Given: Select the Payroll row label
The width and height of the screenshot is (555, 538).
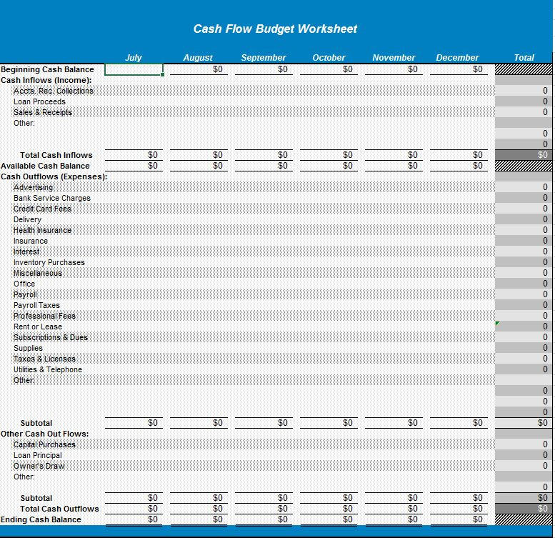Looking at the screenshot, I should [x=25, y=294].
